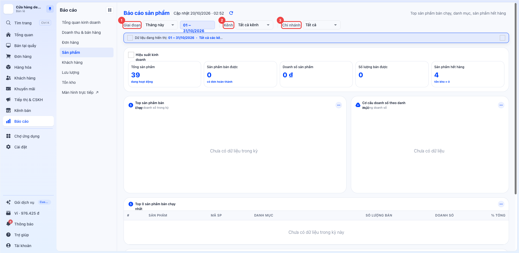Image resolution: width=519 pixels, height=253 pixels.
Task: Open the Lưu lượng report
Action: (86, 72)
